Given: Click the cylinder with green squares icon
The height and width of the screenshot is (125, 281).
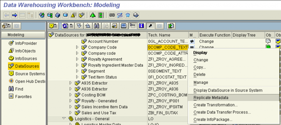Looking at the screenshot, I should [50, 15].
